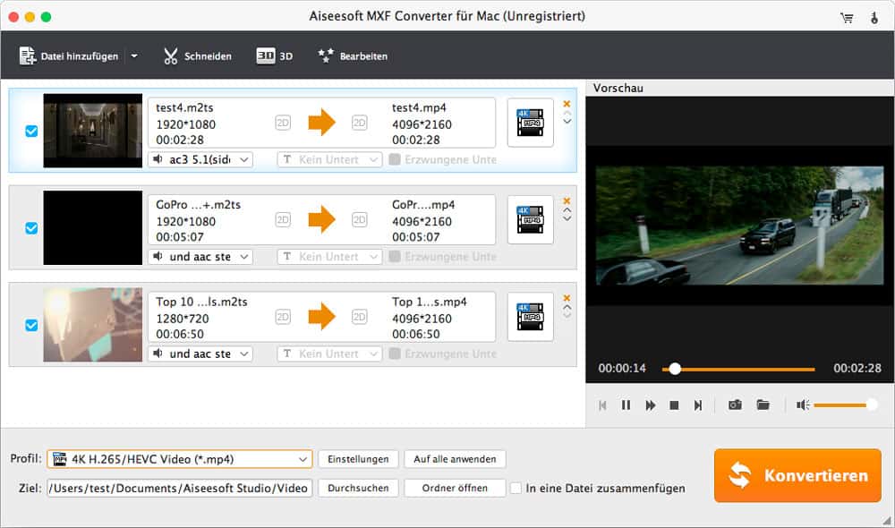
Task: Open the snapshot folder icon
Action: (x=763, y=405)
